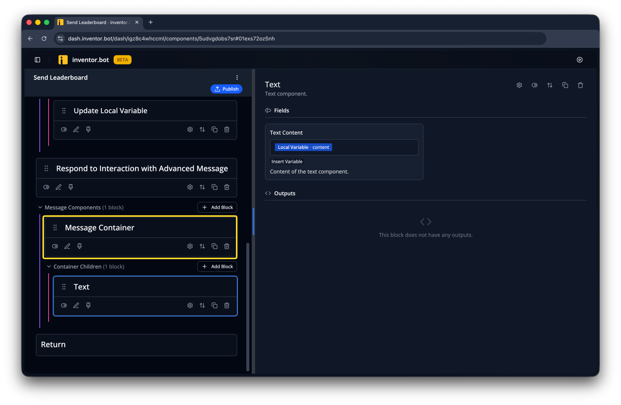
Task: Edit the Message Container block
Action: click(x=67, y=247)
